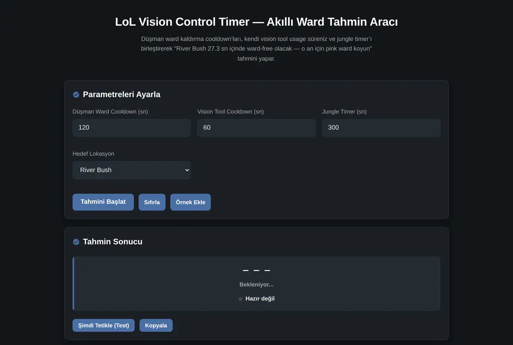Start prediction with Tahmini Başlat
513x345 pixels.
pos(103,202)
